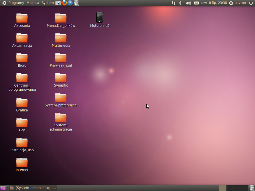The width and height of the screenshot is (255, 191).
Task: Click the Synaptic folder icon
Action: 61,78
